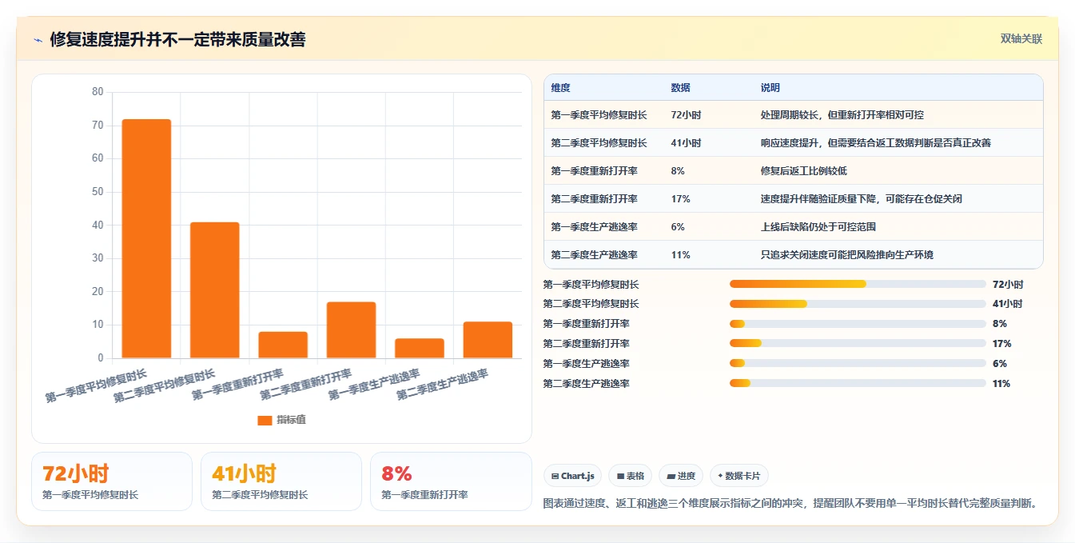The image size is (1075, 543).
Task: Click the 第一季度生产逃逸率 bar in chart
Action: coord(420,348)
